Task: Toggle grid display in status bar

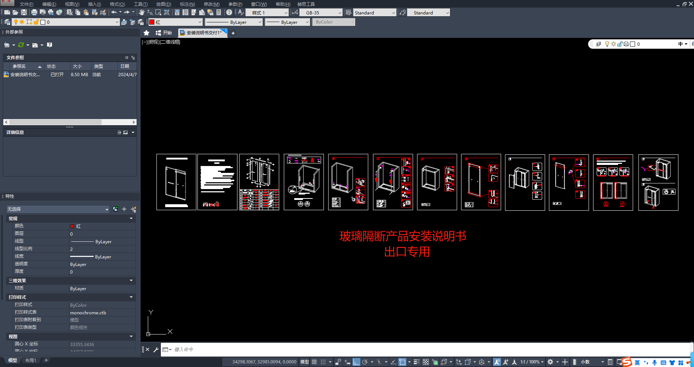Action: (314, 362)
